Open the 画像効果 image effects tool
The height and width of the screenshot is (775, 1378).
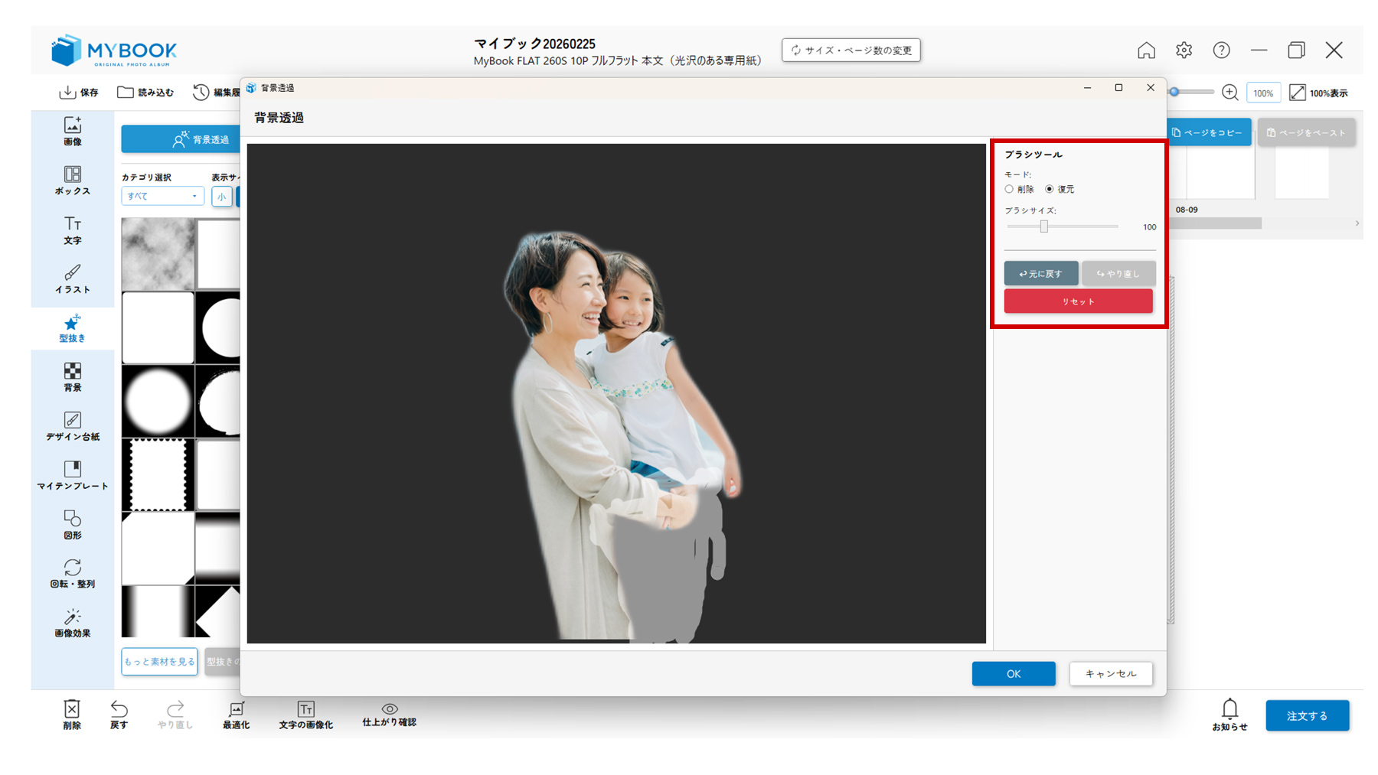coord(73,623)
